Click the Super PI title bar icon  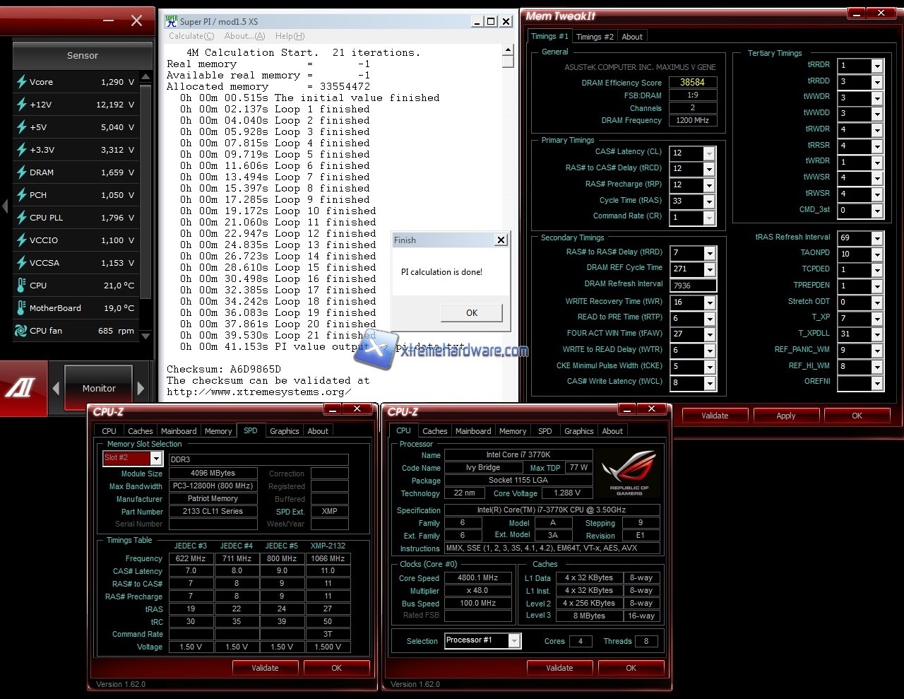click(x=171, y=21)
